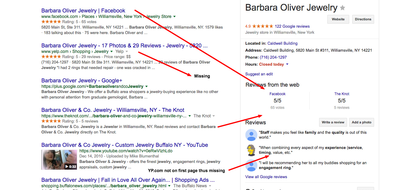Image resolution: width=403 pixels, height=190 pixels.
Task: Click "Rating: 5 - 5 reviews" text
Action: (x=80, y=121)
